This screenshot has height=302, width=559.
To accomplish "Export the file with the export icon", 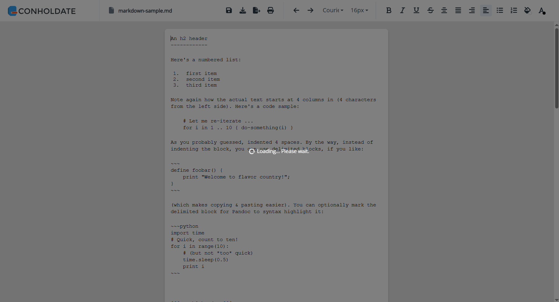I will [x=256, y=10].
